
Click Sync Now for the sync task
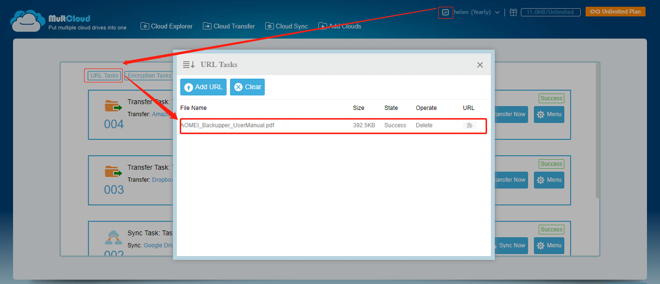pos(511,245)
